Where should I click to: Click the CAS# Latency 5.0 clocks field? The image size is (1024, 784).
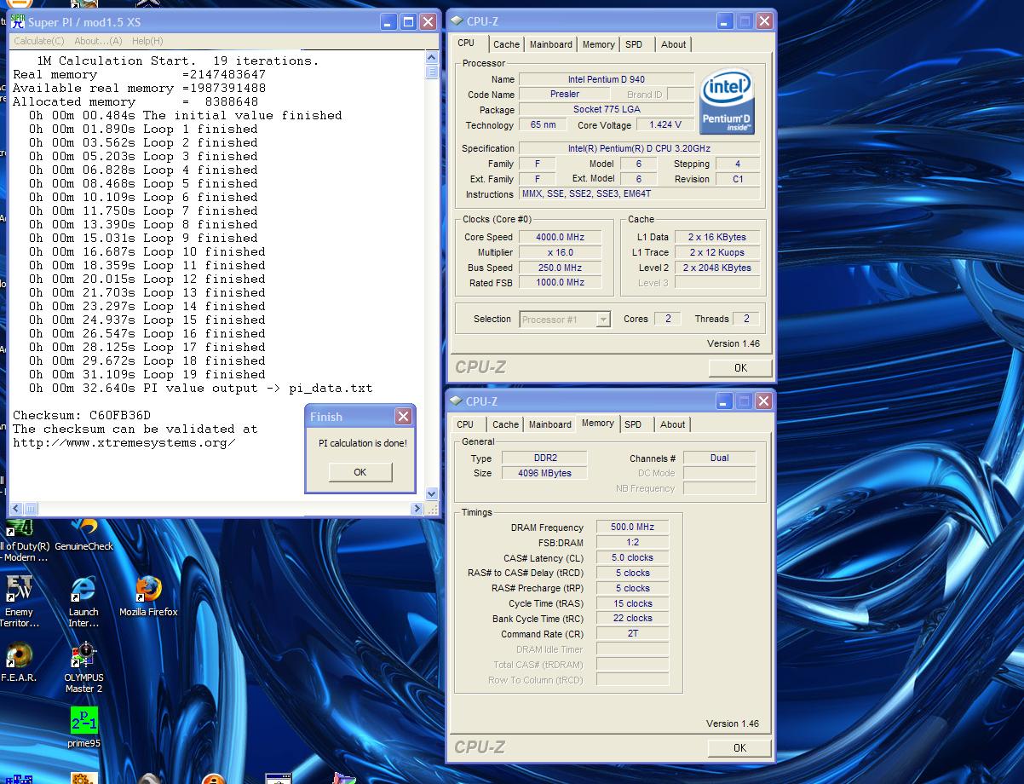point(632,557)
